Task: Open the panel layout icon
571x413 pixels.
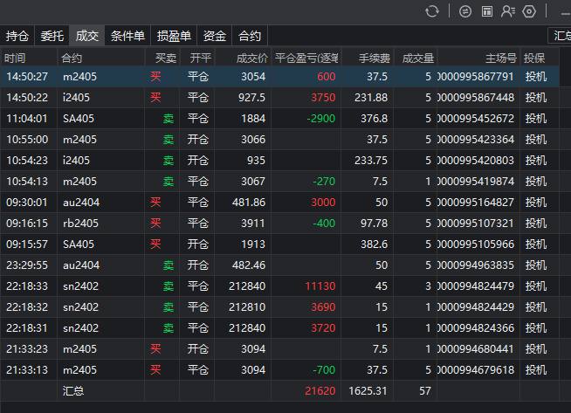Action: click(x=486, y=11)
